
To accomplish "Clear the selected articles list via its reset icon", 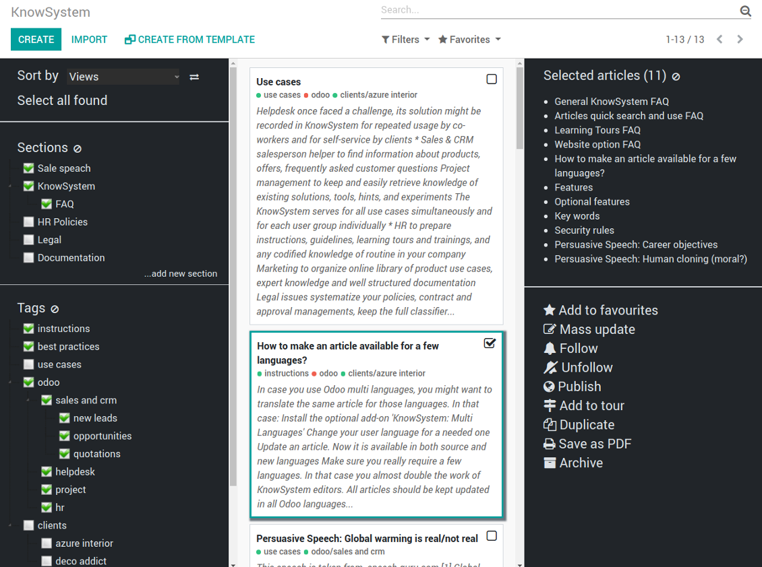I will (x=676, y=77).
